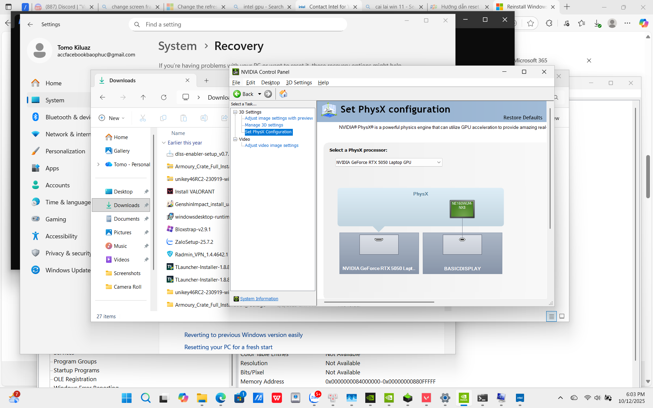Click the Refresh icon in Downloads window
This screenshot has height=408, width=653.
(164, 98)
